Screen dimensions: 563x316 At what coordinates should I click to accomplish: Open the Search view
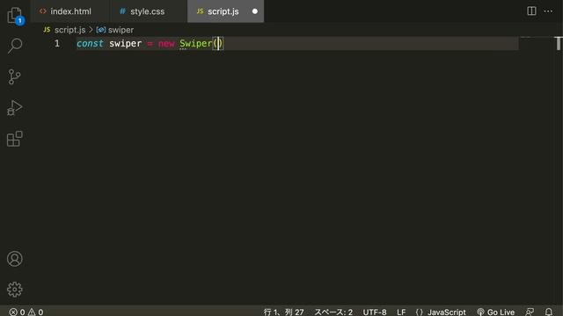tap(15, 46)
